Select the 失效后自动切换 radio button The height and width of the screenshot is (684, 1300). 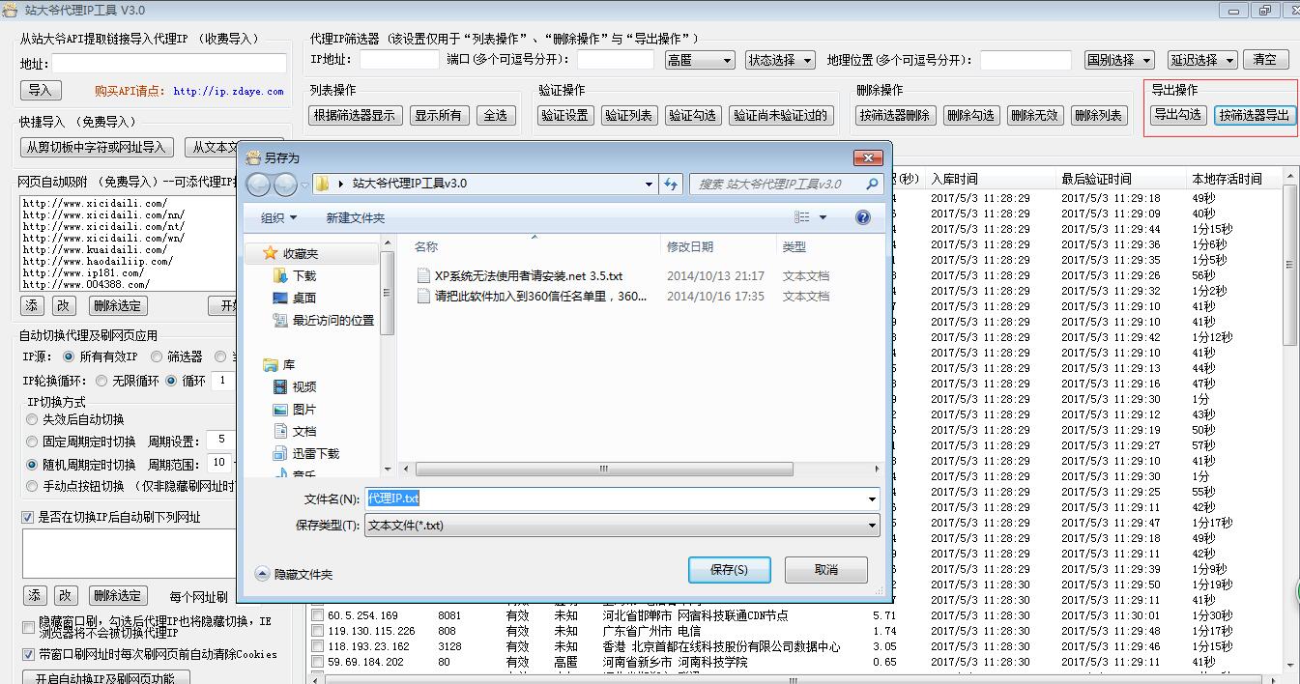[32, 419]
